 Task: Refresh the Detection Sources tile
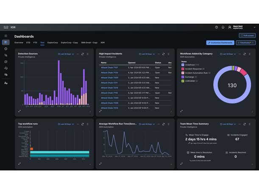point(83,54)
